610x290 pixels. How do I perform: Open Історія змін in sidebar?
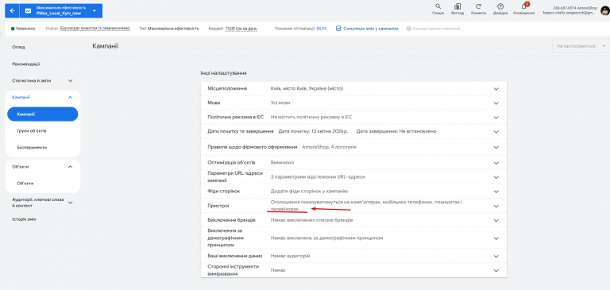(24, 219)
